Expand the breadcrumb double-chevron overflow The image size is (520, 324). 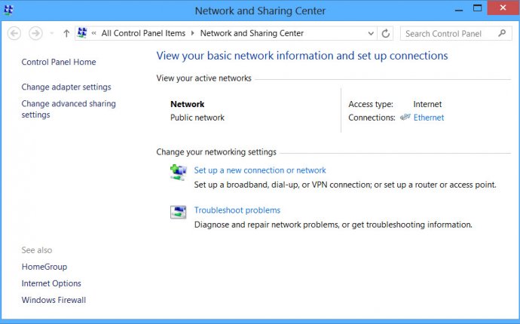click(94, 33)
